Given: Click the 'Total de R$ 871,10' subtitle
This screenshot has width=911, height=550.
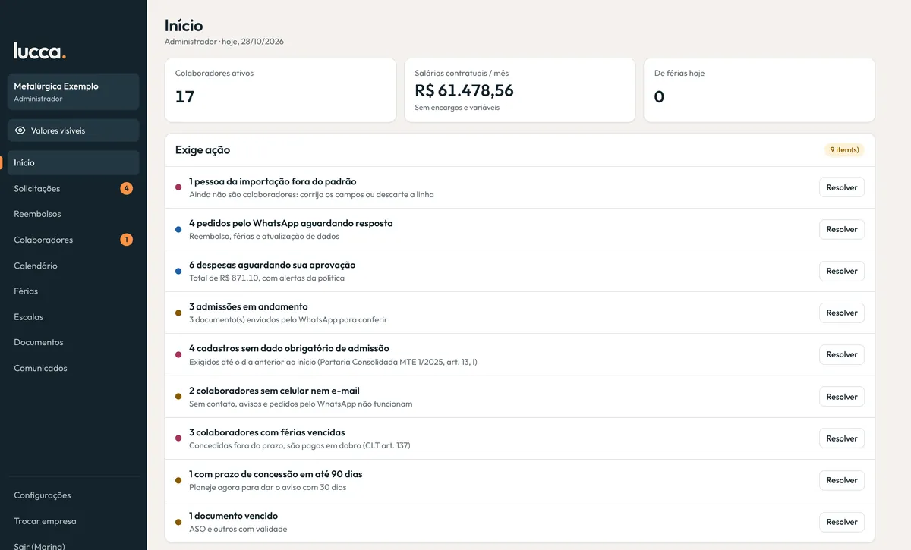Looking at the screenshot, I should point(266,278).
